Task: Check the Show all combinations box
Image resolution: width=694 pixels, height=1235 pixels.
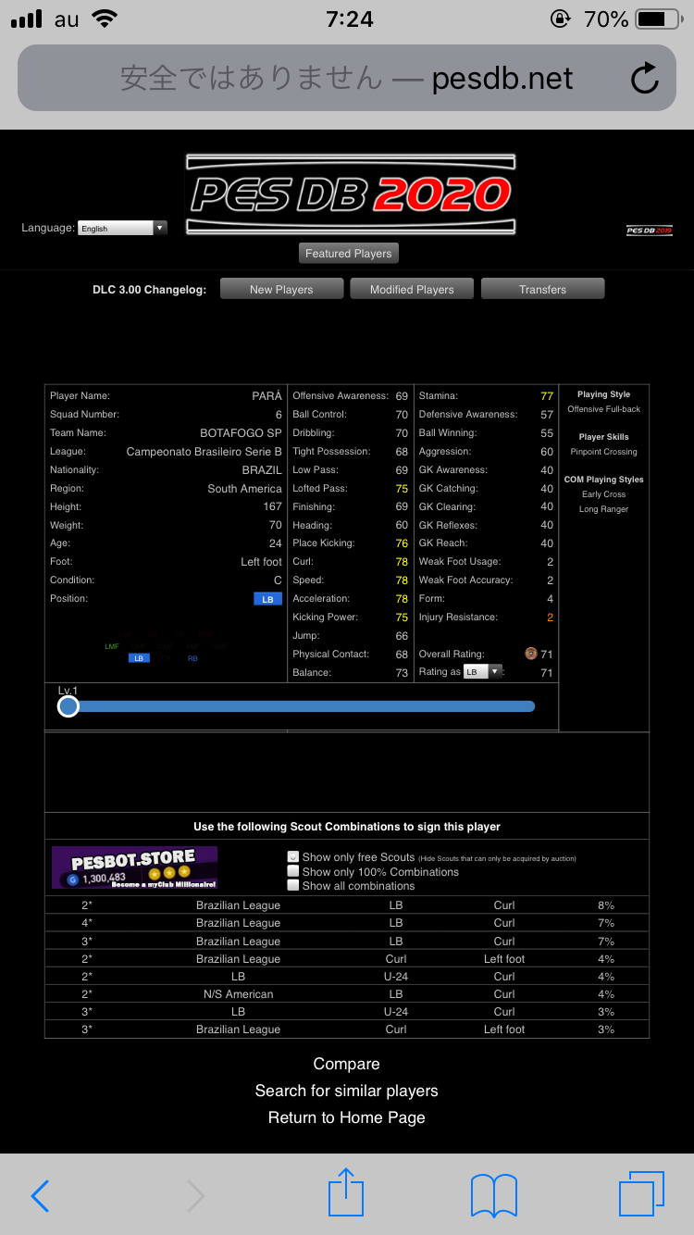Action: click(293, 885)
